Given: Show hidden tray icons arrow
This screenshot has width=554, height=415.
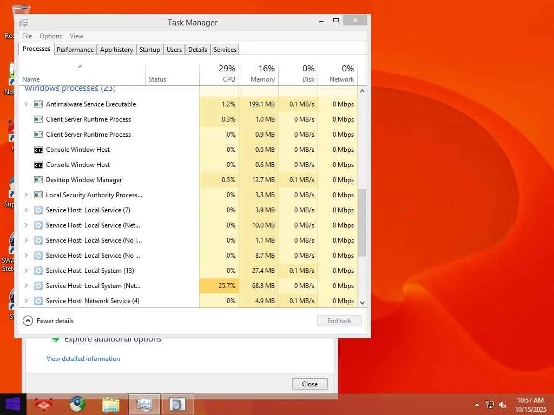Looking at the screenshot, I should [477, 405].
